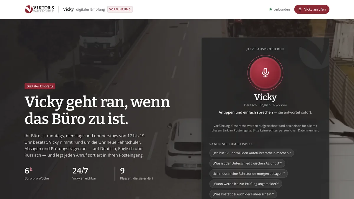Select example 'Ich muss meine Fahrstunde morgen absagen.'

[x=248, y=174]
